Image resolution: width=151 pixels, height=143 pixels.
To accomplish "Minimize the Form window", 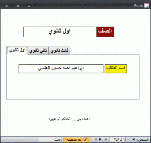I will pyautogui.click(x=29, y=6).
